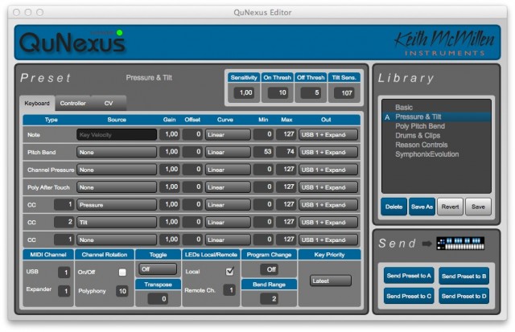Click Send Preset to A

point(409,276)
